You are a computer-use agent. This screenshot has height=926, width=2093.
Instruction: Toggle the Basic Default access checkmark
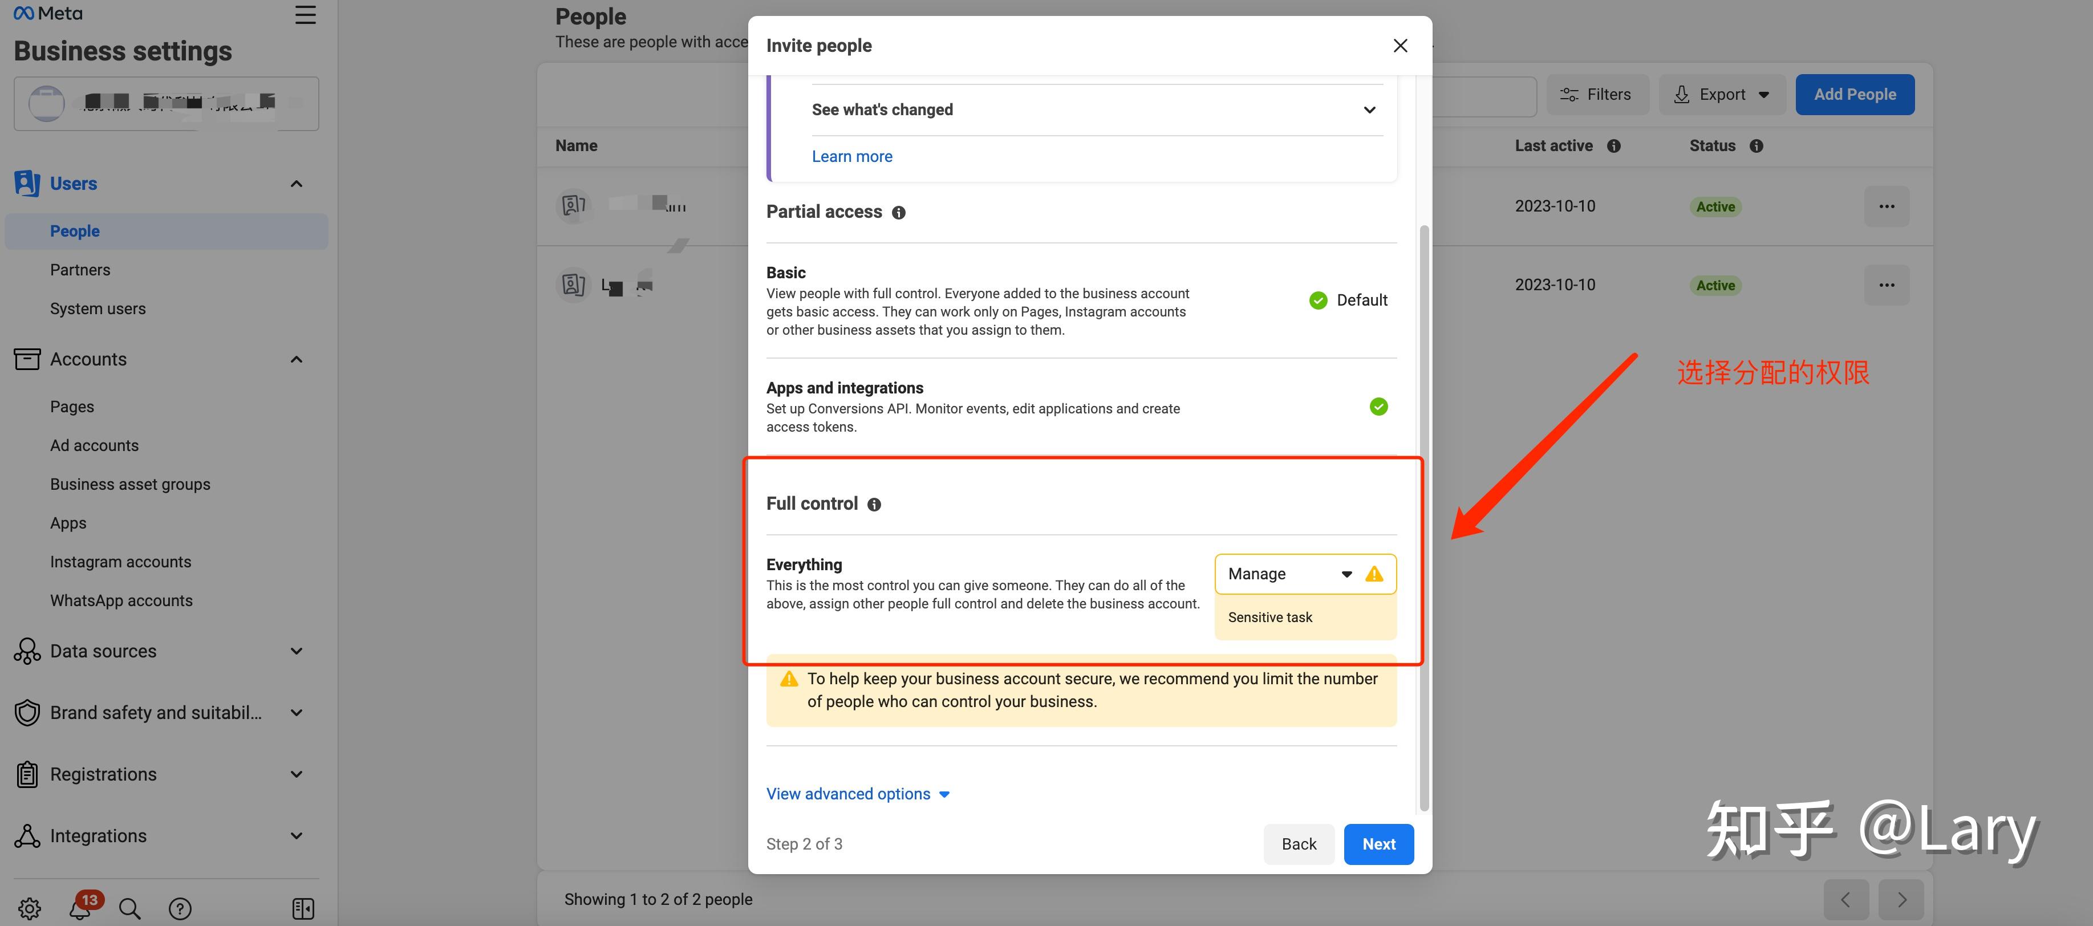[1318, 300]
